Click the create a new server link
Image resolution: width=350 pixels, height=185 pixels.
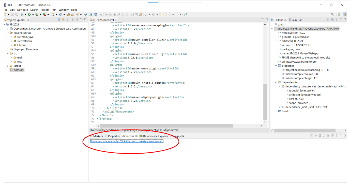click(127, 141)
